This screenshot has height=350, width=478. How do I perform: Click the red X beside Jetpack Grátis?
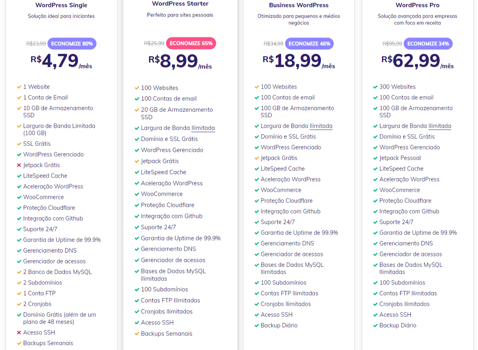(x=19, y=165)
